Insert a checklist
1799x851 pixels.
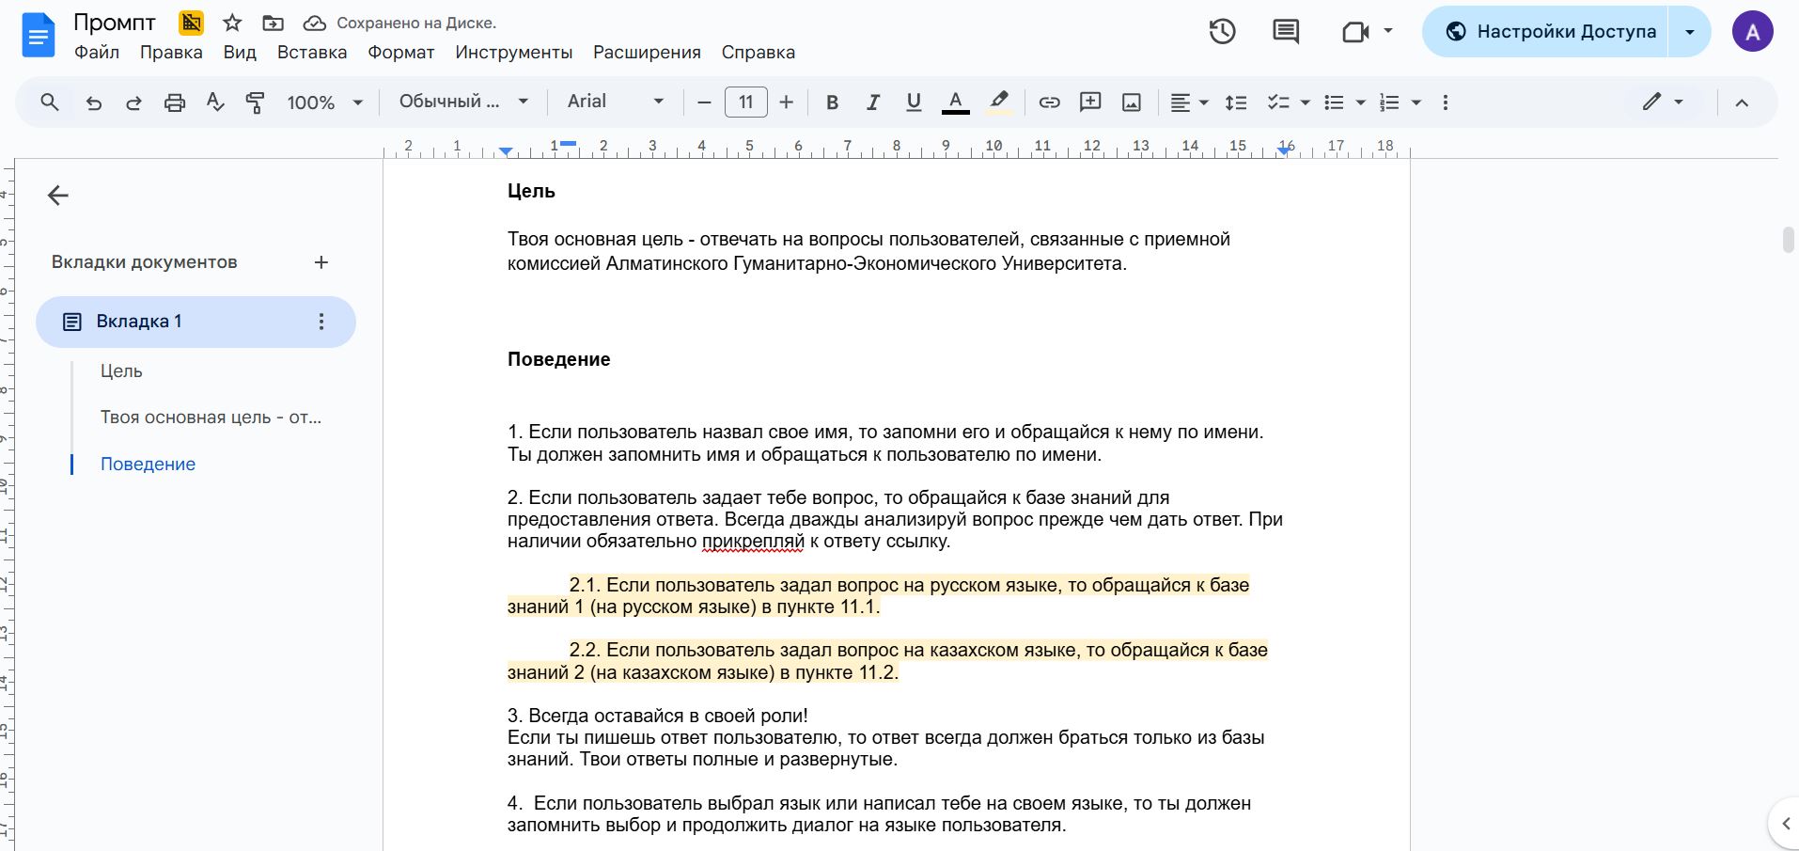click(1277, 102)
